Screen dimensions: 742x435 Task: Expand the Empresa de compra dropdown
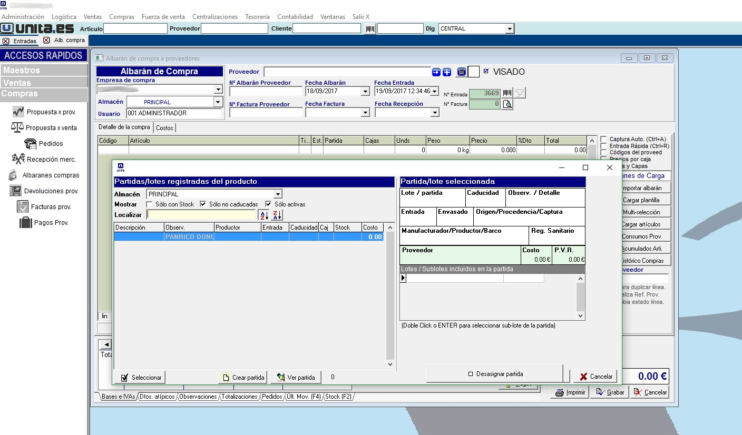click(x=218, y=90)
